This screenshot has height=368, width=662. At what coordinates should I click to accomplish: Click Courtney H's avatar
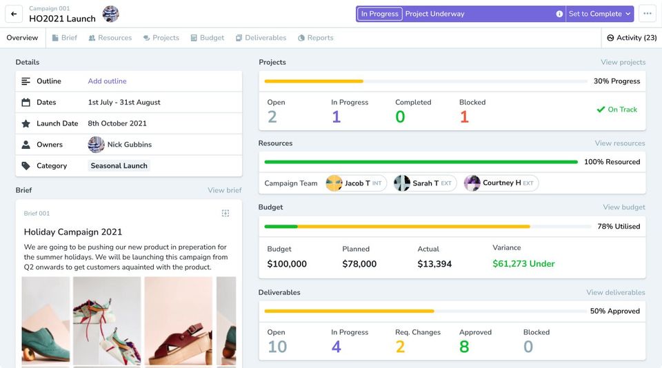pyautogui.click(x=472, y=183)
